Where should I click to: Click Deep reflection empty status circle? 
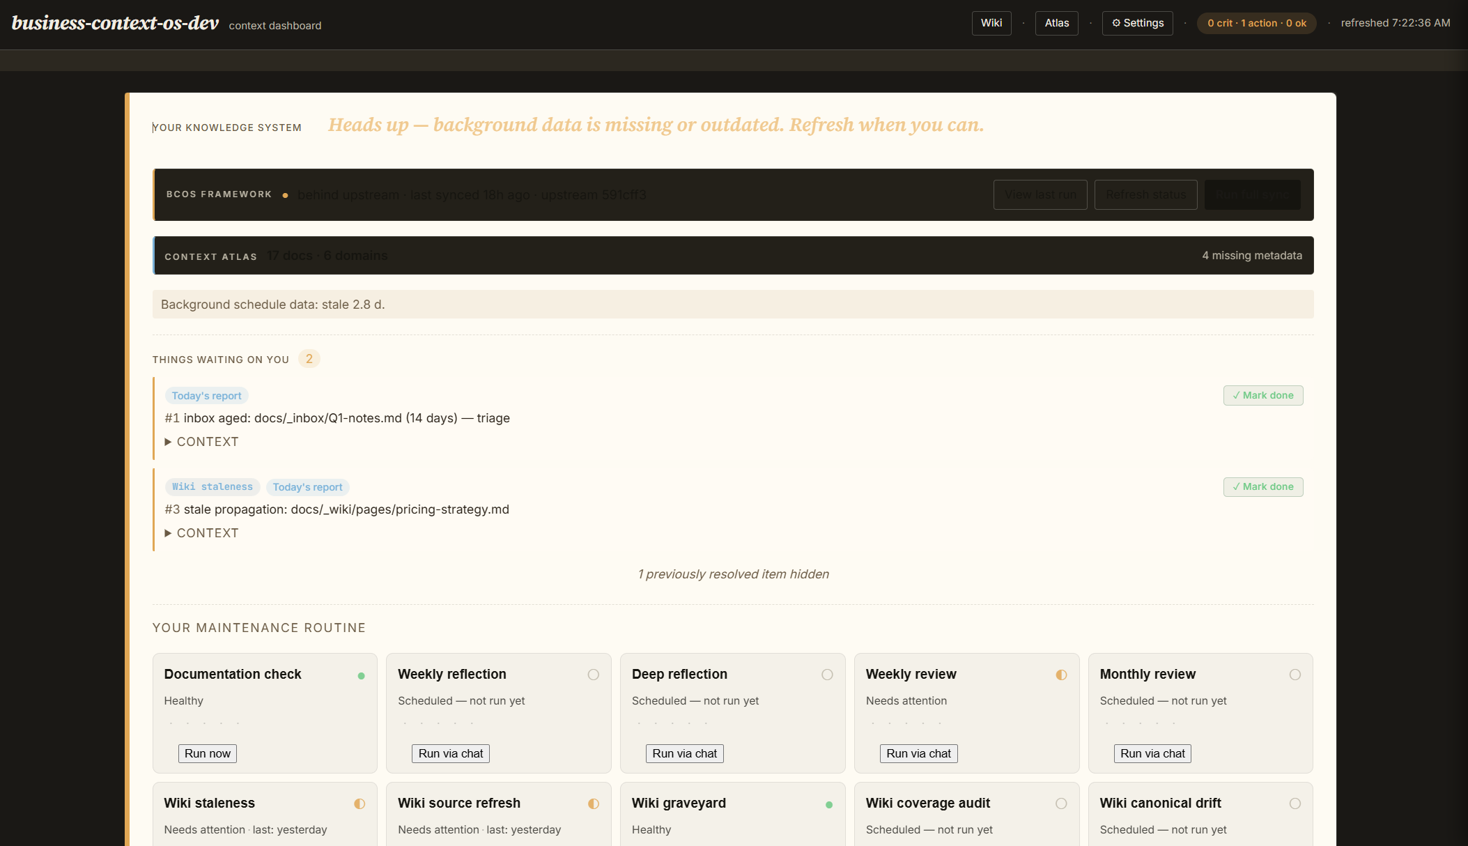(x=827, y=675)
